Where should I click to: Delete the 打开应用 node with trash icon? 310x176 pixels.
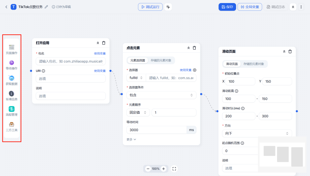103,43
